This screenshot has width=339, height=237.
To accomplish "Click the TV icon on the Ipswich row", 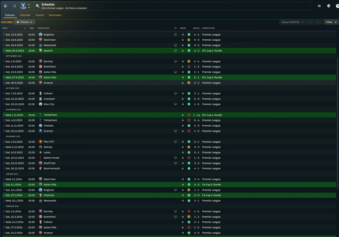I will 175,51.
